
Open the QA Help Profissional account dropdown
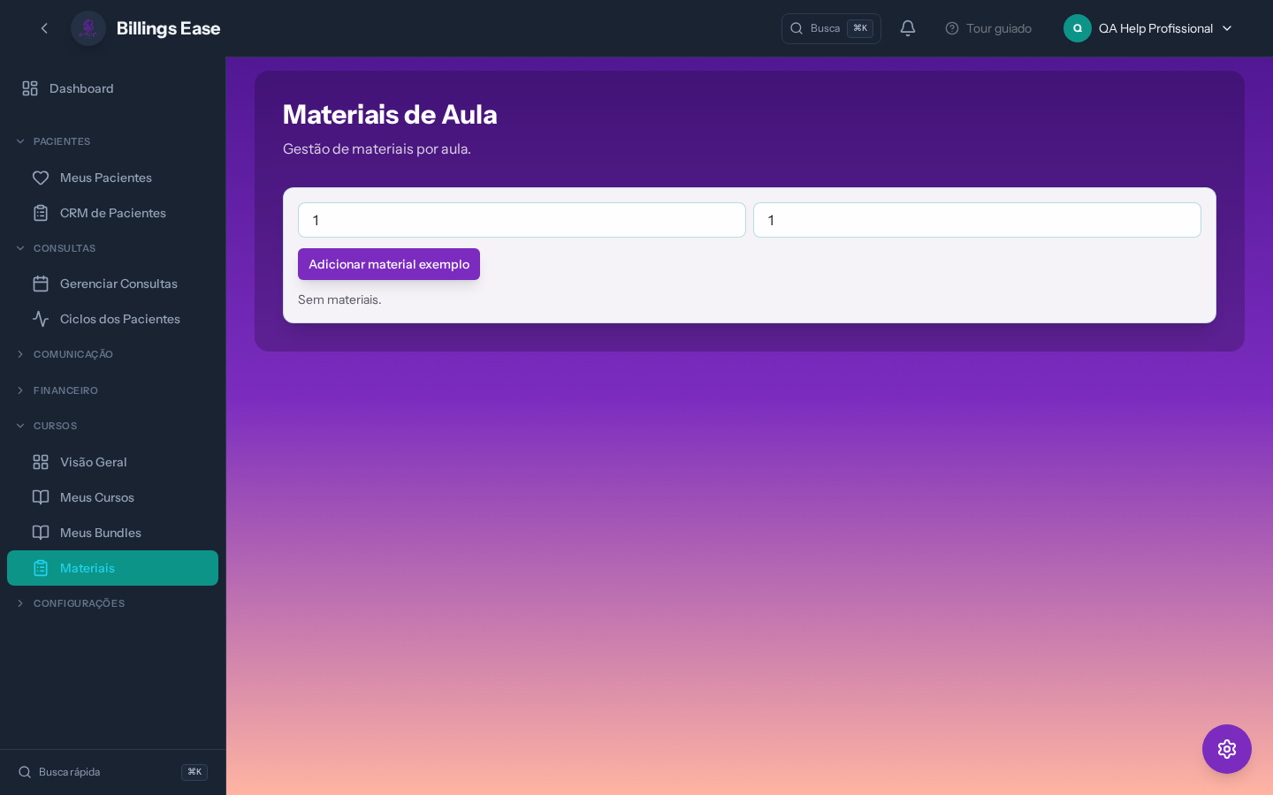(1147, 28)
